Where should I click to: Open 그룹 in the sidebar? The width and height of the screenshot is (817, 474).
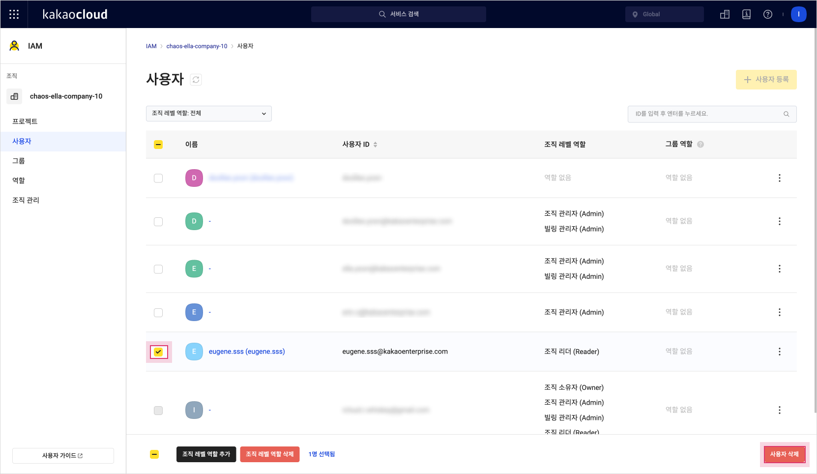click(x=63, y=161)
